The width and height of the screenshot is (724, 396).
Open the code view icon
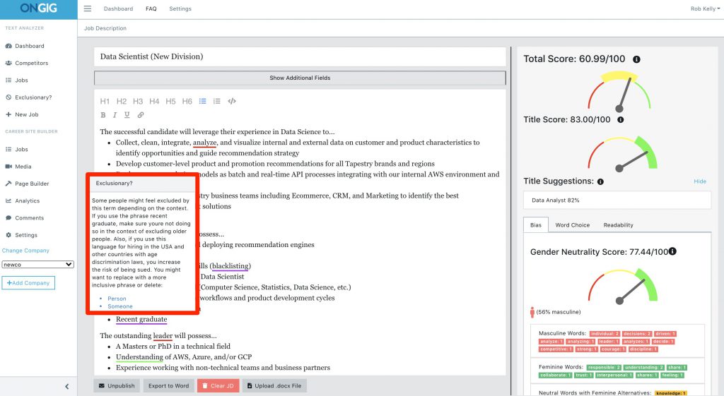[232, 101]
